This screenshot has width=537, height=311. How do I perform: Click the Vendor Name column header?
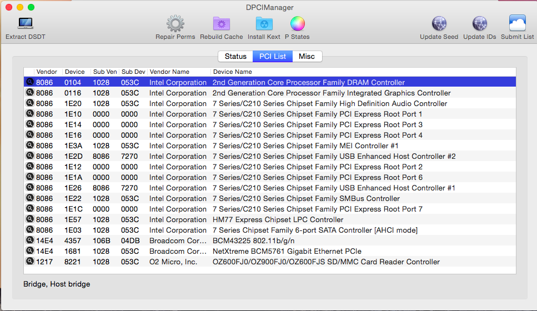[x=169, y=72]
